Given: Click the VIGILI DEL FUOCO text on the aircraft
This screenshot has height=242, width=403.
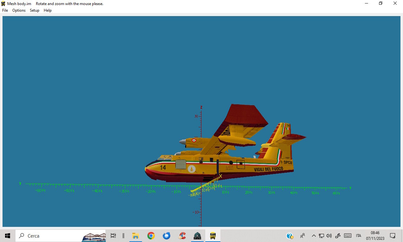Looking at the screenshot, I should pyautogui.click(x=269, y=169).
